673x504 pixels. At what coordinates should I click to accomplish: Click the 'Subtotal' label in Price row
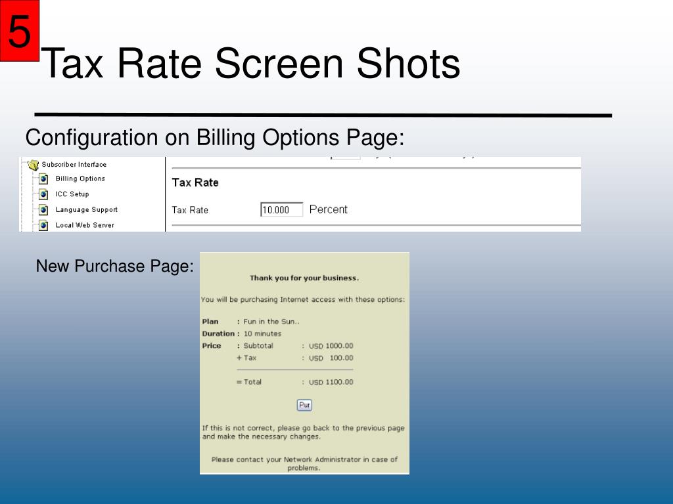(258, 345)
